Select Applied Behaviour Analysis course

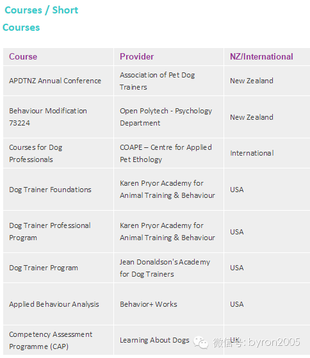[x=54, y=304]
